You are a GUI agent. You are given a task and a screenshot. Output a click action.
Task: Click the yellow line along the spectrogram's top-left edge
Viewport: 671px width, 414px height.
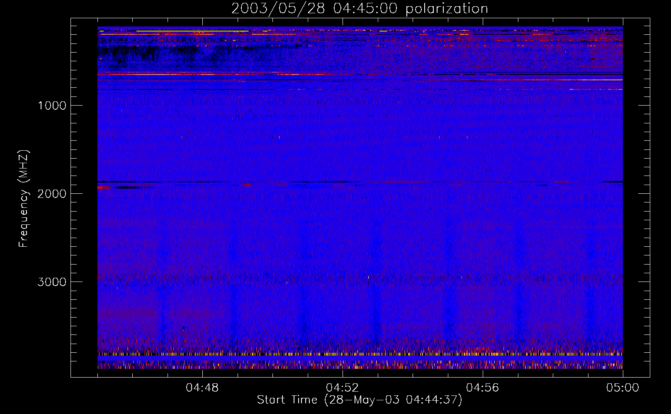click(x=192, y=31)
